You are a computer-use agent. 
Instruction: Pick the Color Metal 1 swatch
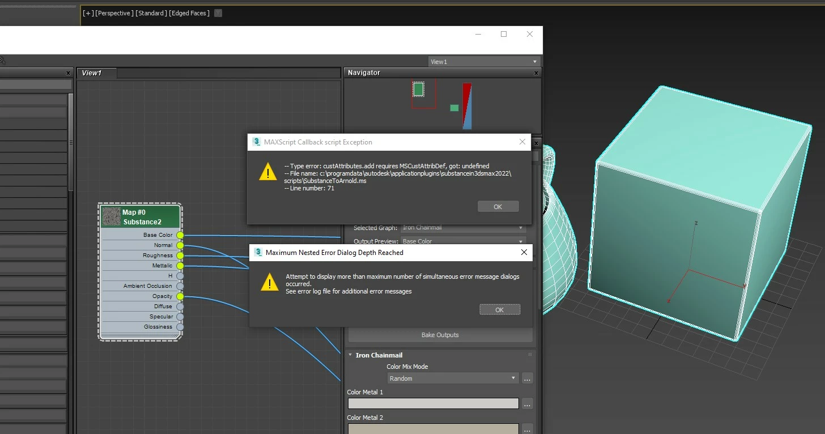point(433,403)
